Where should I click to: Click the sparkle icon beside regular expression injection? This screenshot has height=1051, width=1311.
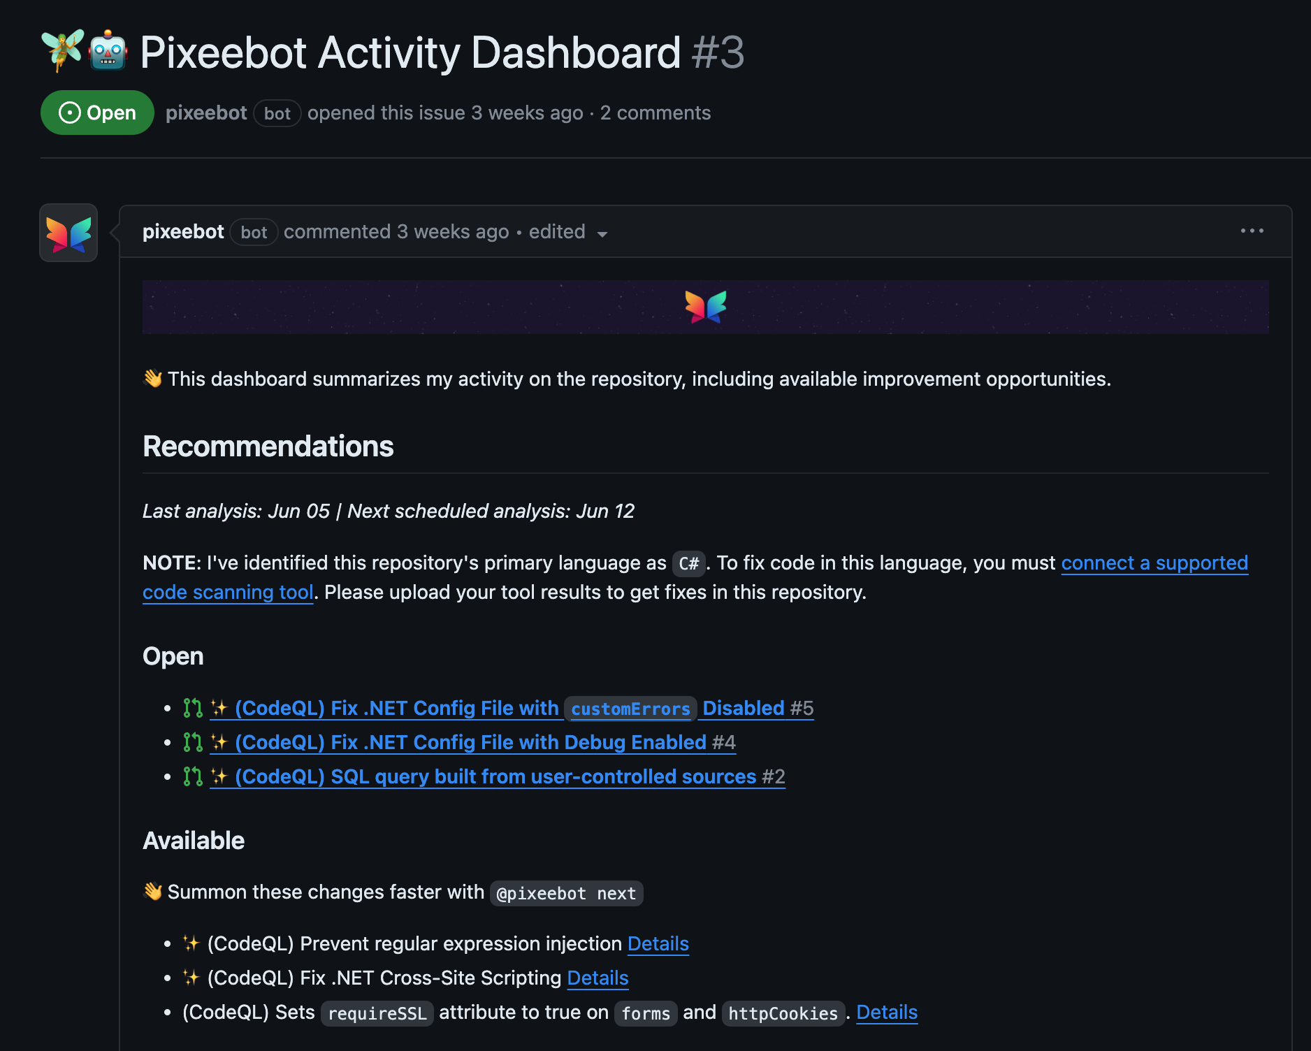click(191, 943)
